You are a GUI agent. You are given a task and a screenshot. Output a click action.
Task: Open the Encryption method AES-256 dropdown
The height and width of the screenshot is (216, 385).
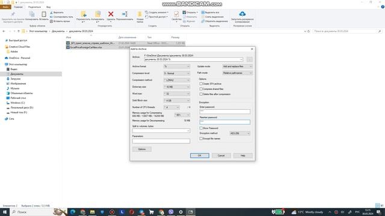pyautogui.click(x=240, y=133)
